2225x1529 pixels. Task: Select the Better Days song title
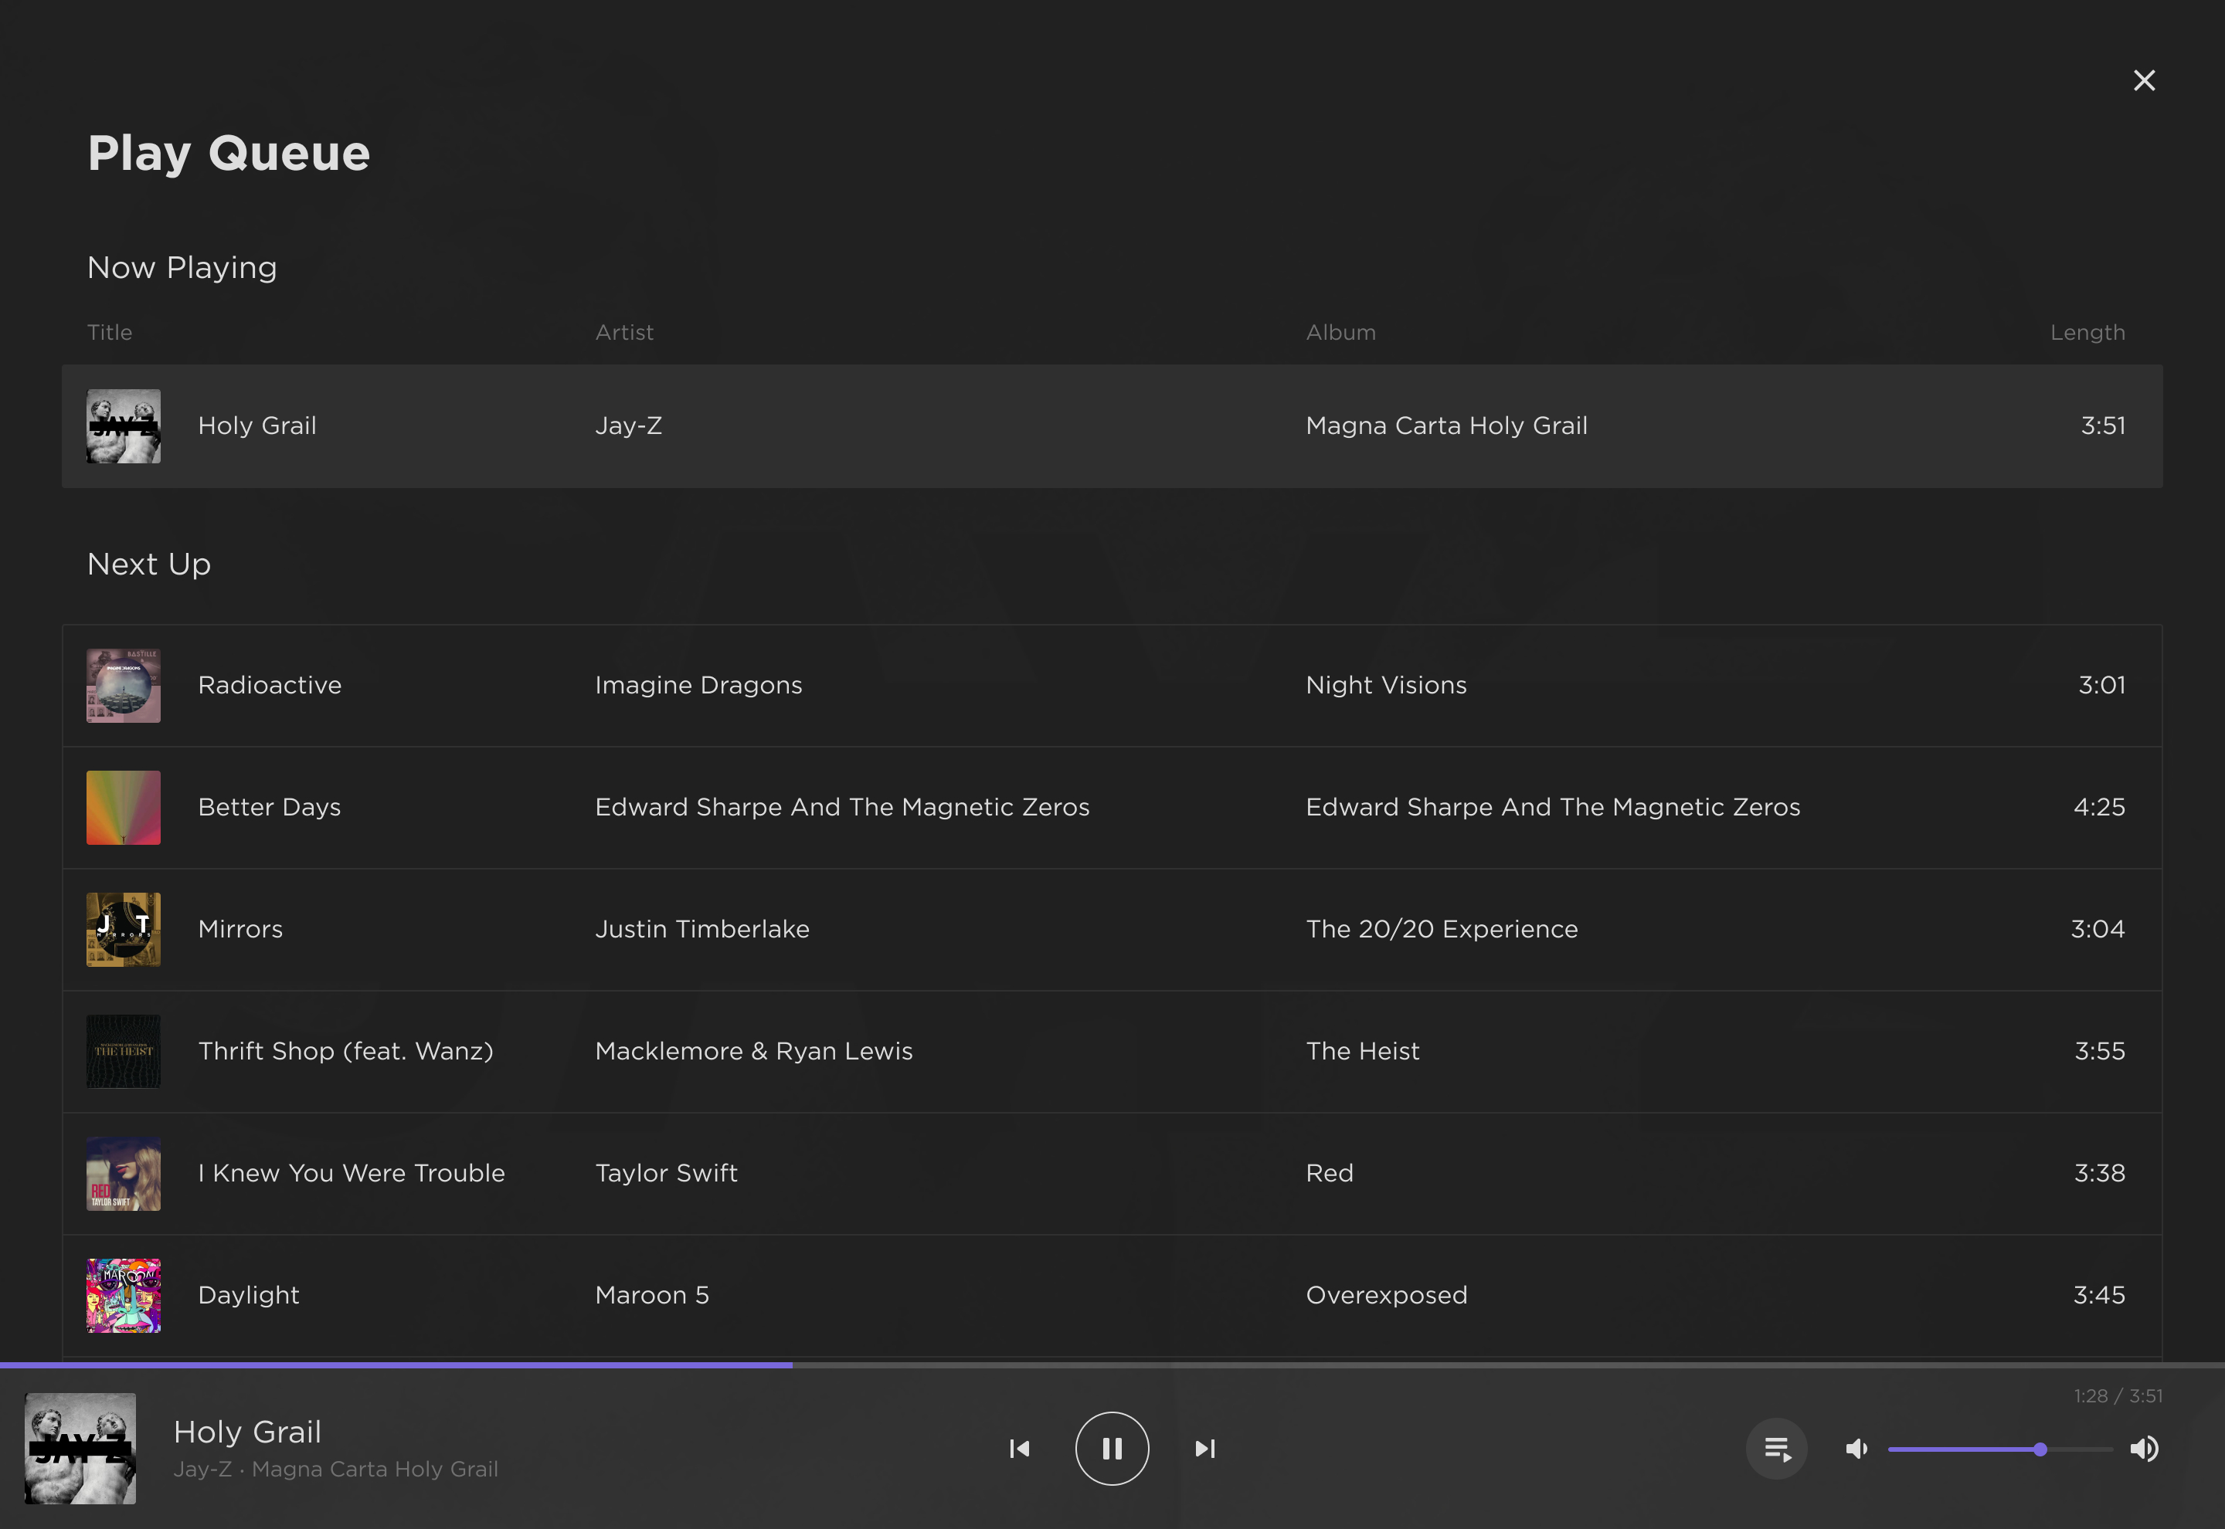pyautogui.click(x=270, y=808)
